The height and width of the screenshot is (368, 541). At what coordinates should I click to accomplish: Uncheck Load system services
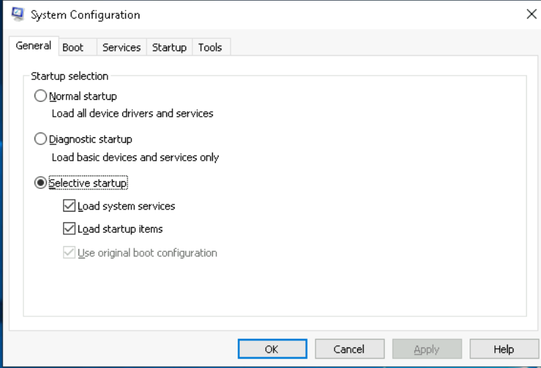click(69, 207)
